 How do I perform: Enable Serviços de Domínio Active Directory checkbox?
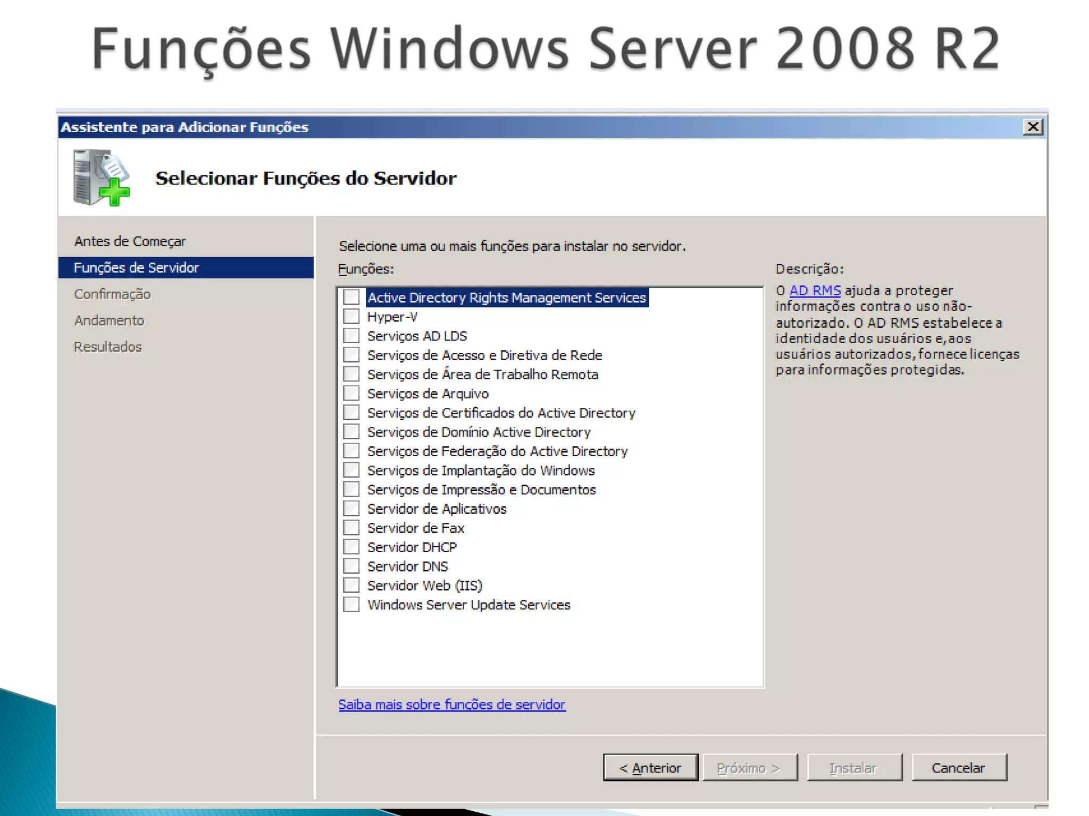[x=351, y=431]
